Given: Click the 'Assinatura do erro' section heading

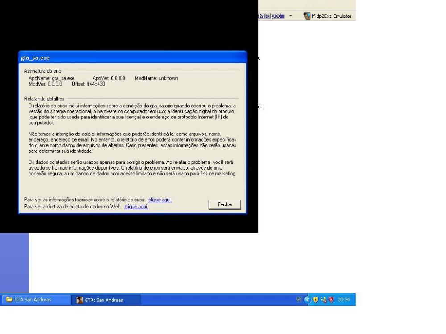Looking at the screenshot, I should pyautogui.click(x=42, y=71).
